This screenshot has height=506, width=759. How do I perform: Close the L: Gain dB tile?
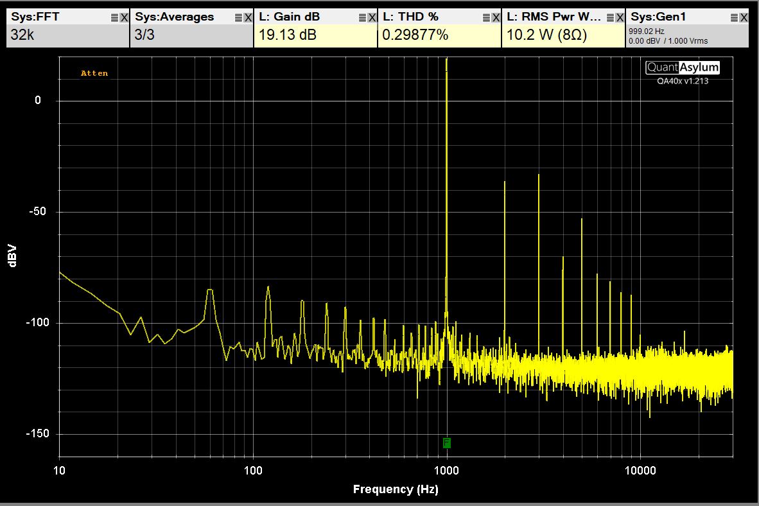click(x=372, y=18)
